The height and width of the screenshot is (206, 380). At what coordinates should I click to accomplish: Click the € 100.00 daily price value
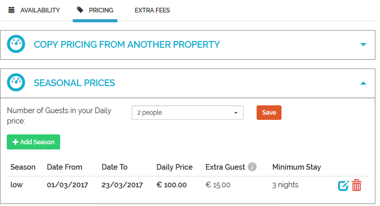click(x=172, y=185)
